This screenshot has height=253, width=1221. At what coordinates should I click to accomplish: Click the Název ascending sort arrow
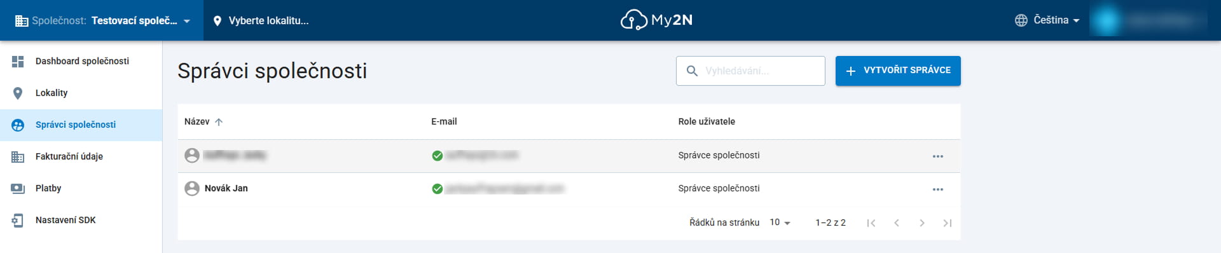click(219, 122)
